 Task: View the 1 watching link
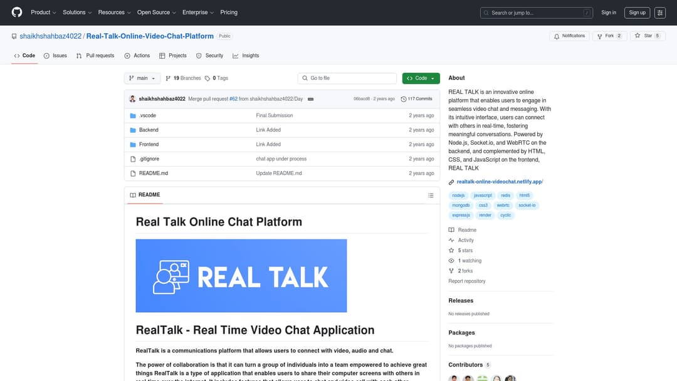pos(465,261)
